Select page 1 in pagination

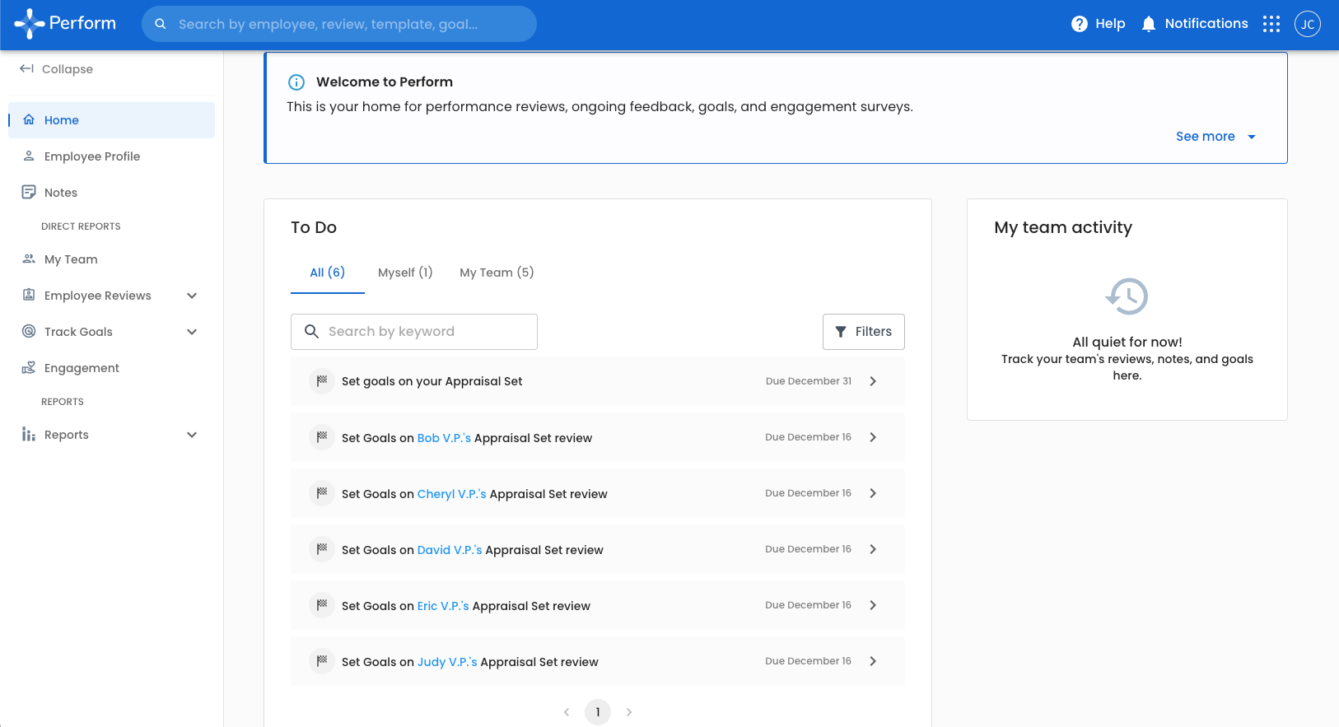click(598, 712)
